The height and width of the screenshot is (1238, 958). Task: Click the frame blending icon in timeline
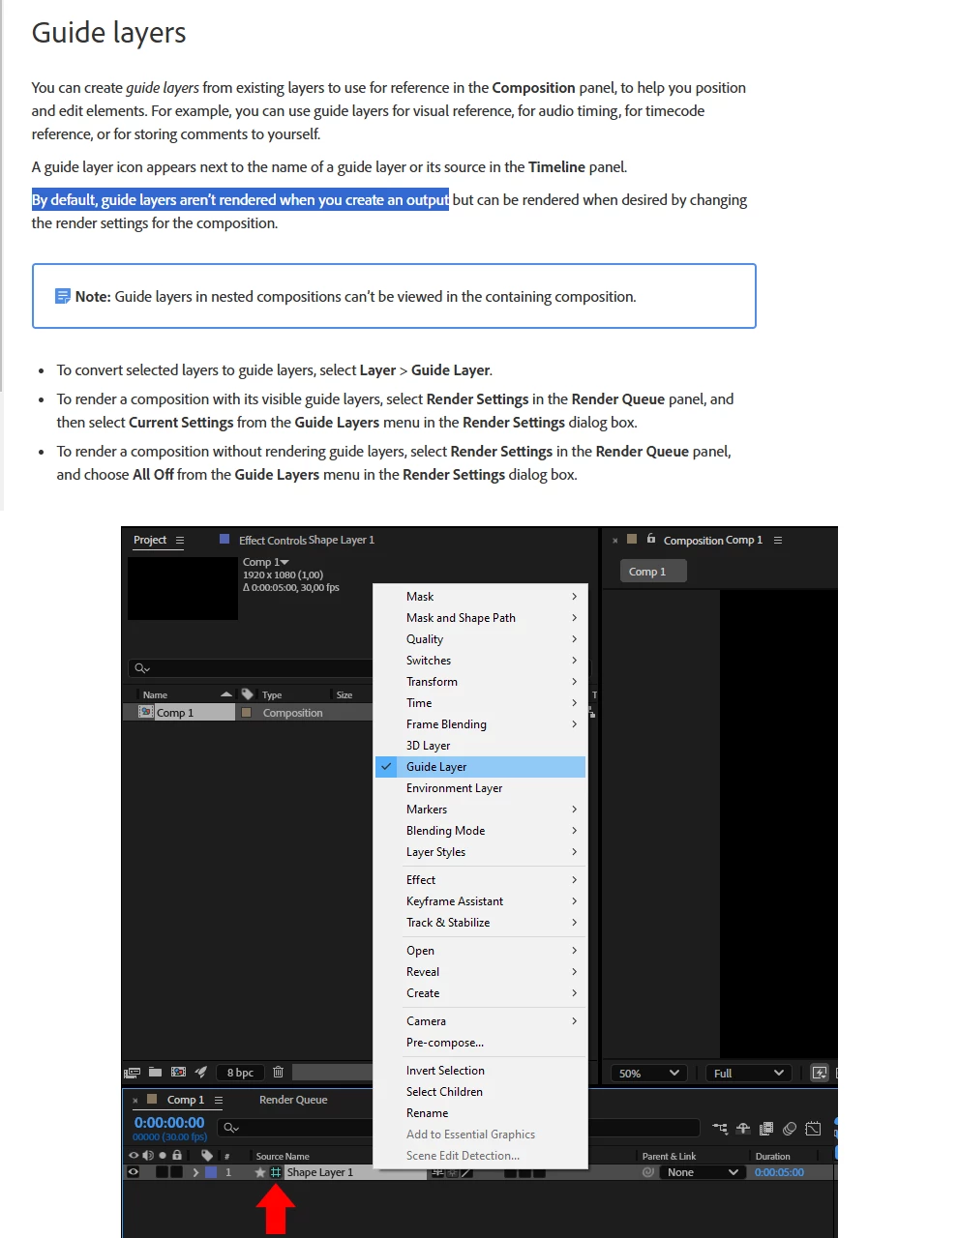pos(766,1128)
